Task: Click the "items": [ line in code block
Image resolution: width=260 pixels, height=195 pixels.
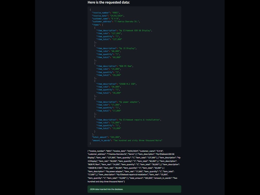Action: click(x=97, y=25)
